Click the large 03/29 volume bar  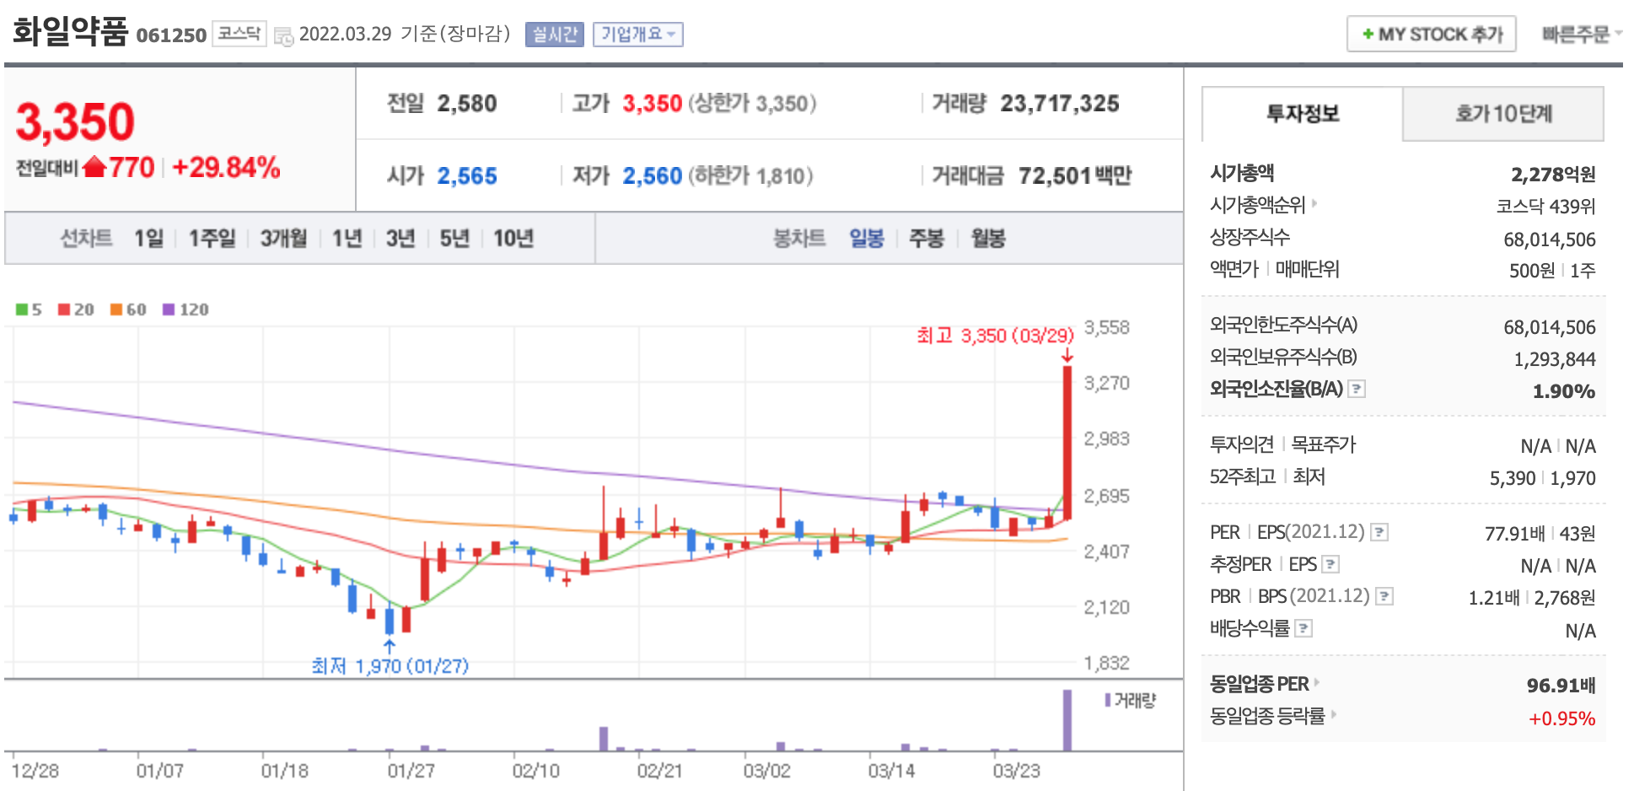(x=1067, y=720)
